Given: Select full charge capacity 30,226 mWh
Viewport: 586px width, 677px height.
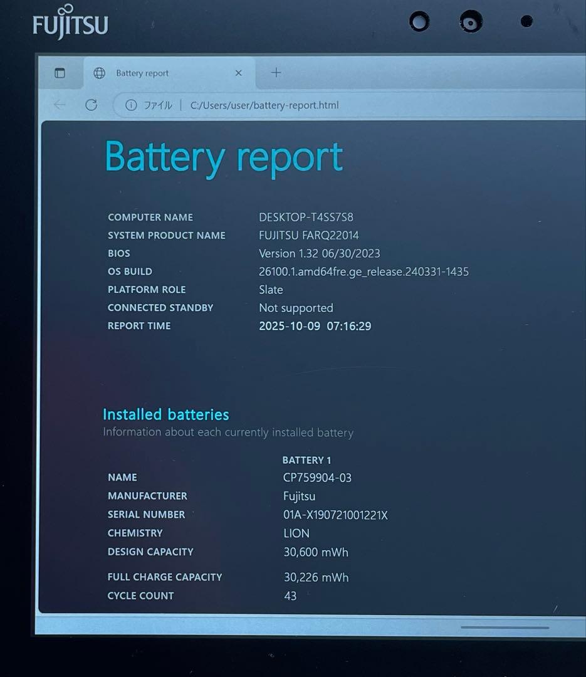Looking at the screenshot, I should tap(316, 577).
